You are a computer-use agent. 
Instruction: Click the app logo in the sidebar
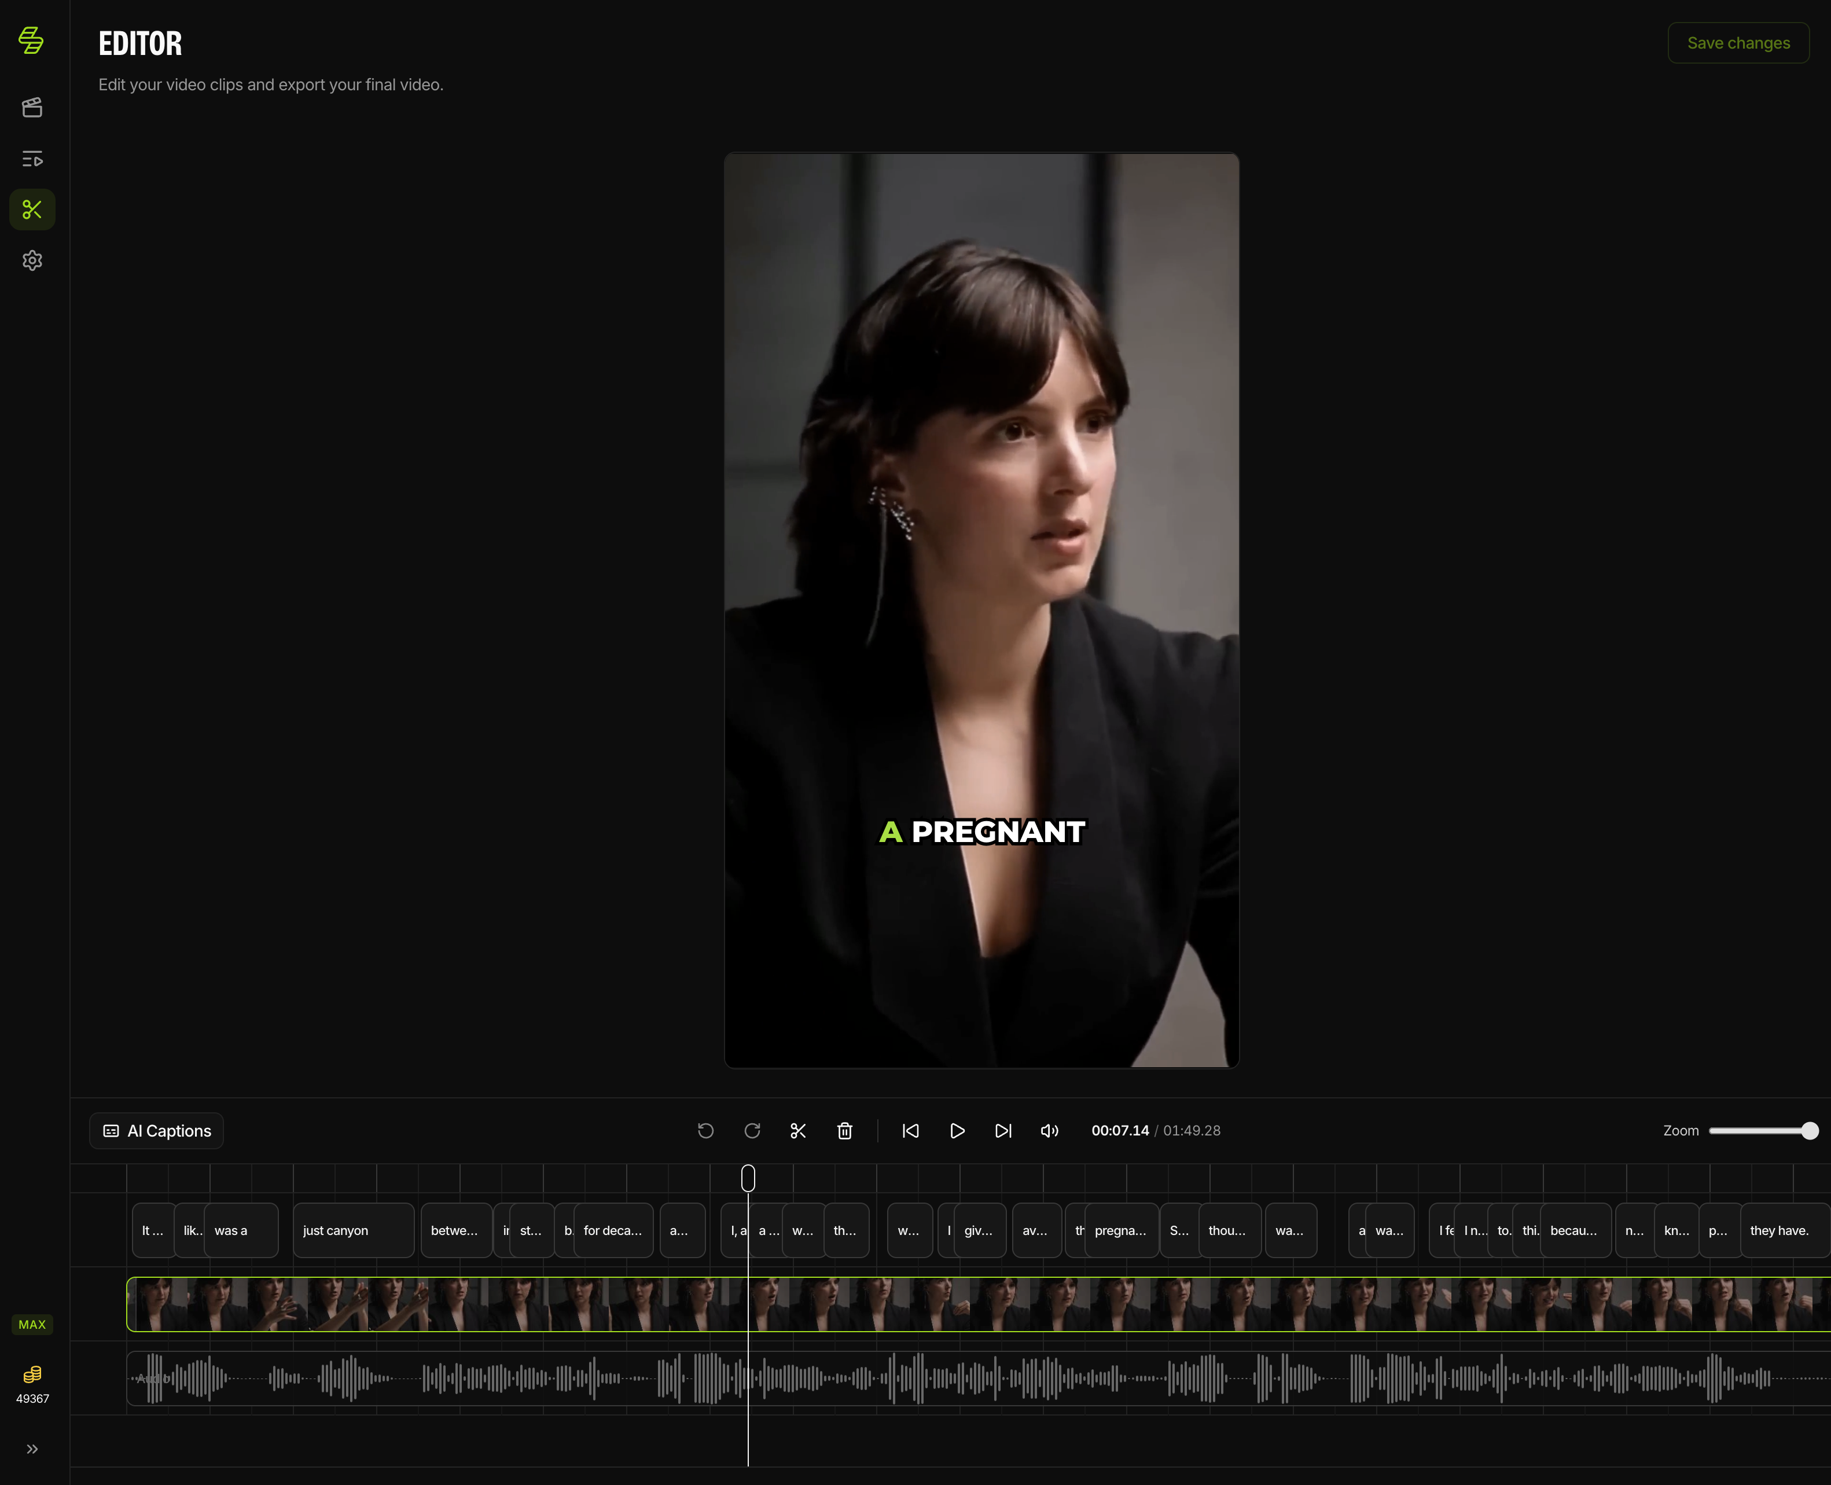click(31, 40)
